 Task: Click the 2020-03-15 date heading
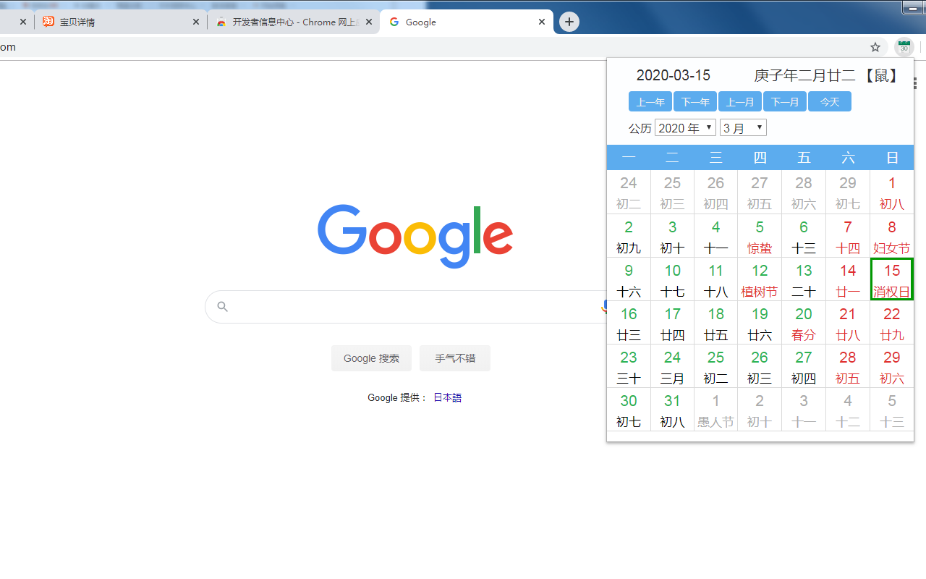pos(673,75)
